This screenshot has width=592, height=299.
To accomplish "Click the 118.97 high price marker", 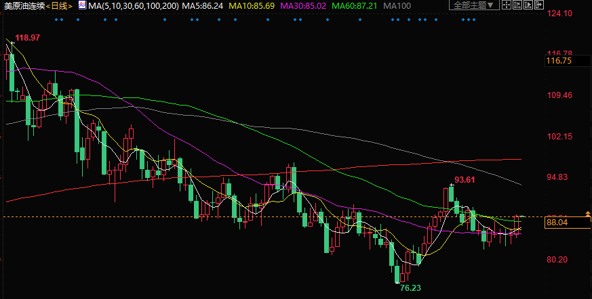I will [27, 38].
